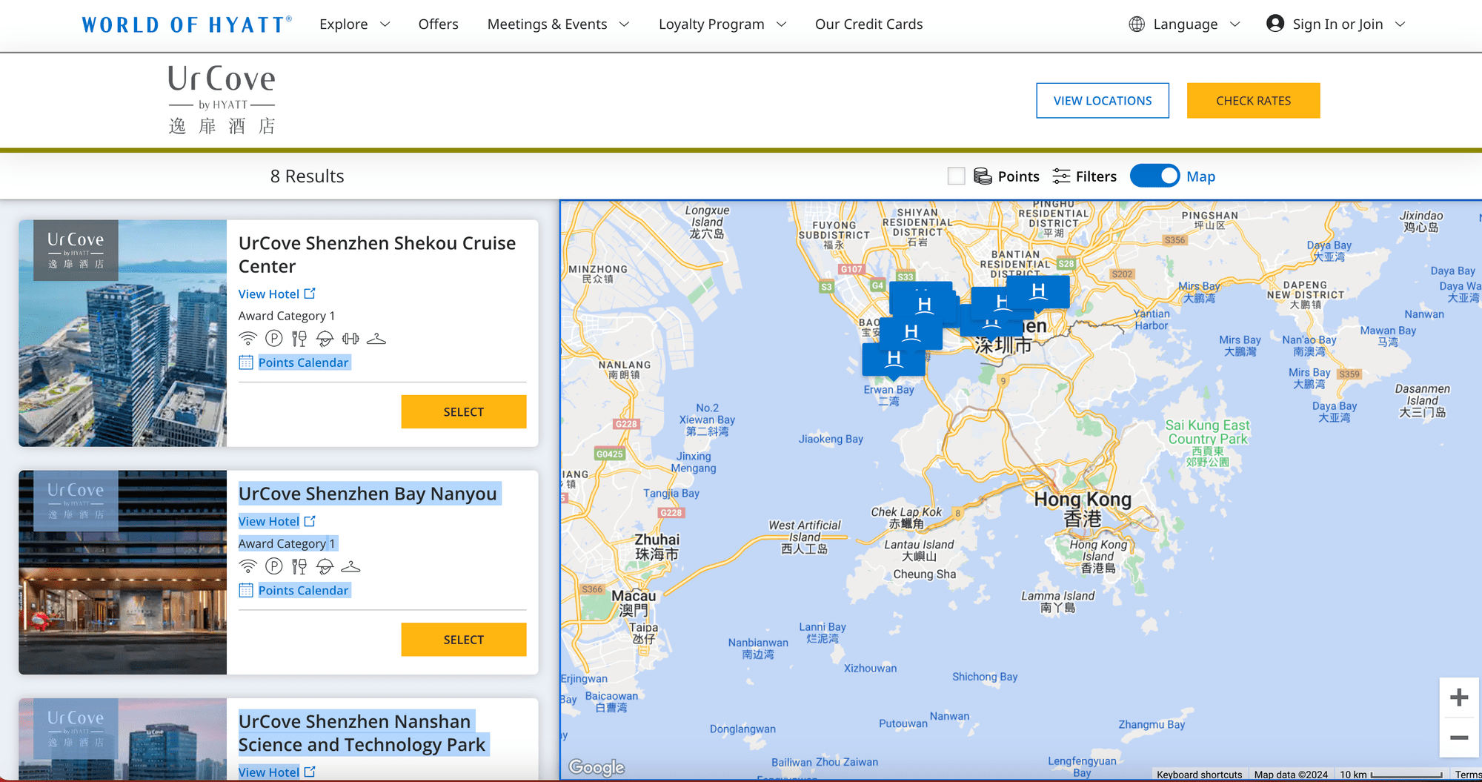Go to Our Credit Cards page
The width and height of the screenshot is (1482, 782).
[868, 24]
